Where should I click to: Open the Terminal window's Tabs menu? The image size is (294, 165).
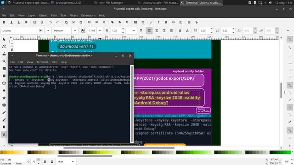[x=54, y=62]
